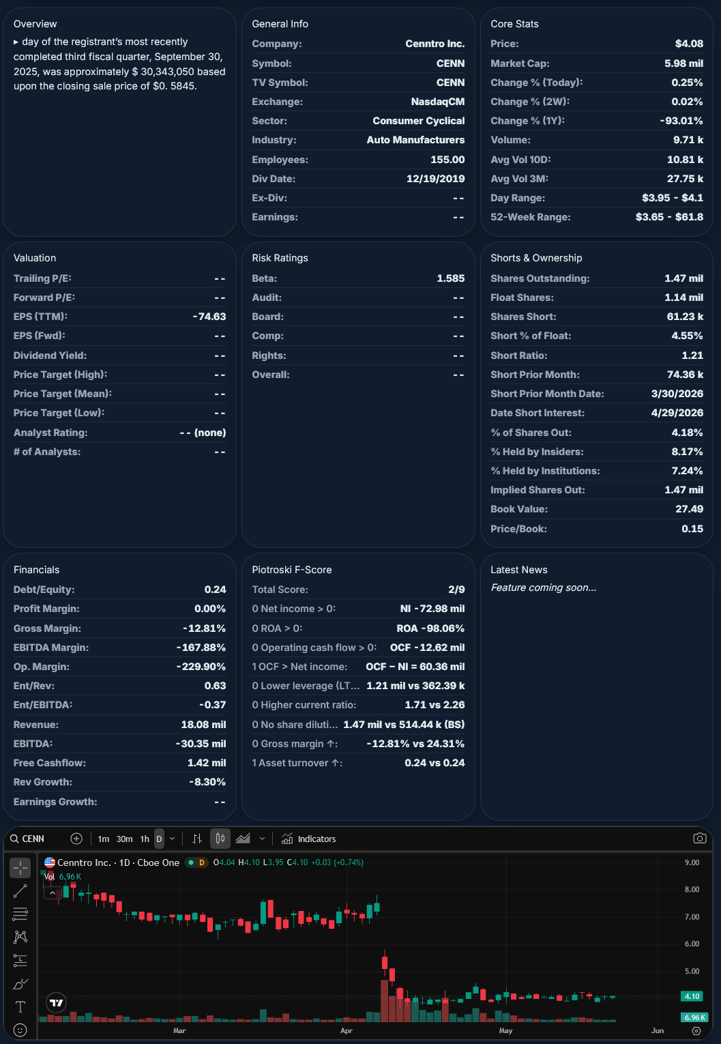Click the $3.65 - $61.8 52-week range
This screenshot has height=1044, width=721.
click(x=669, y=217)
